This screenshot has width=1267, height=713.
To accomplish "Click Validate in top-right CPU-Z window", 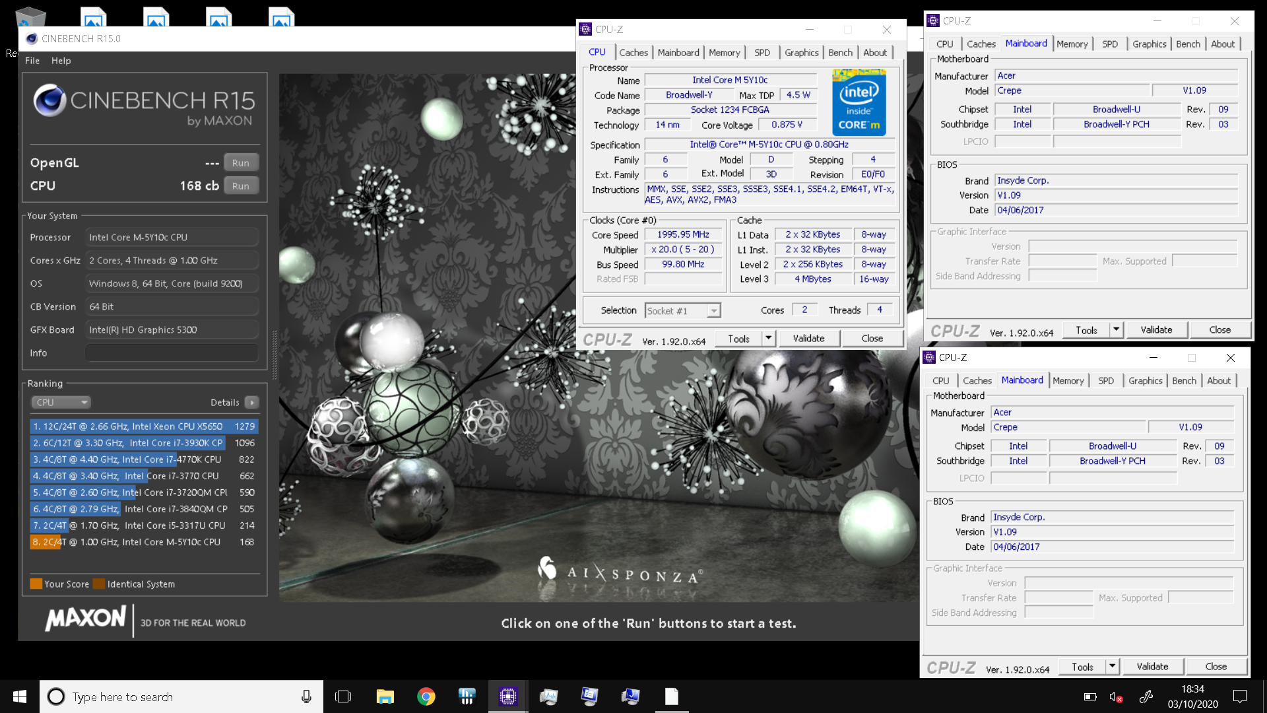I will [1156, 330].
